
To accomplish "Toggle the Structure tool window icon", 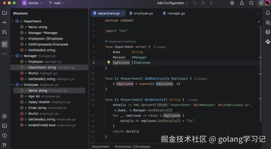I will (5, 44).
